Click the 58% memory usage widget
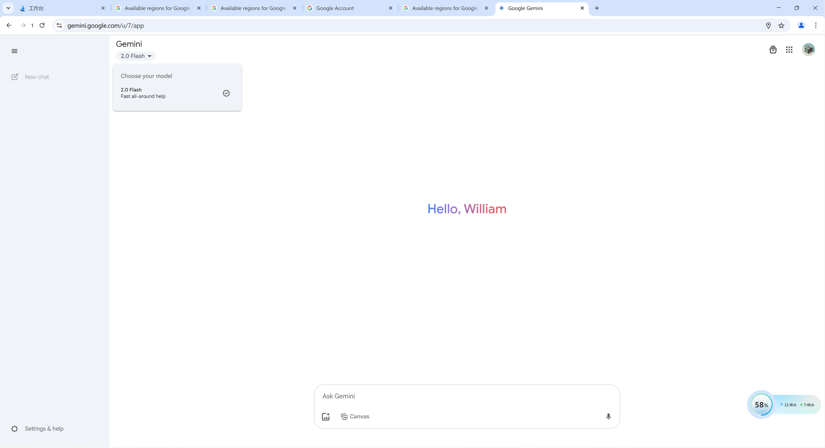This screenshot has height=448, width=825. click(x=762, y=405)
